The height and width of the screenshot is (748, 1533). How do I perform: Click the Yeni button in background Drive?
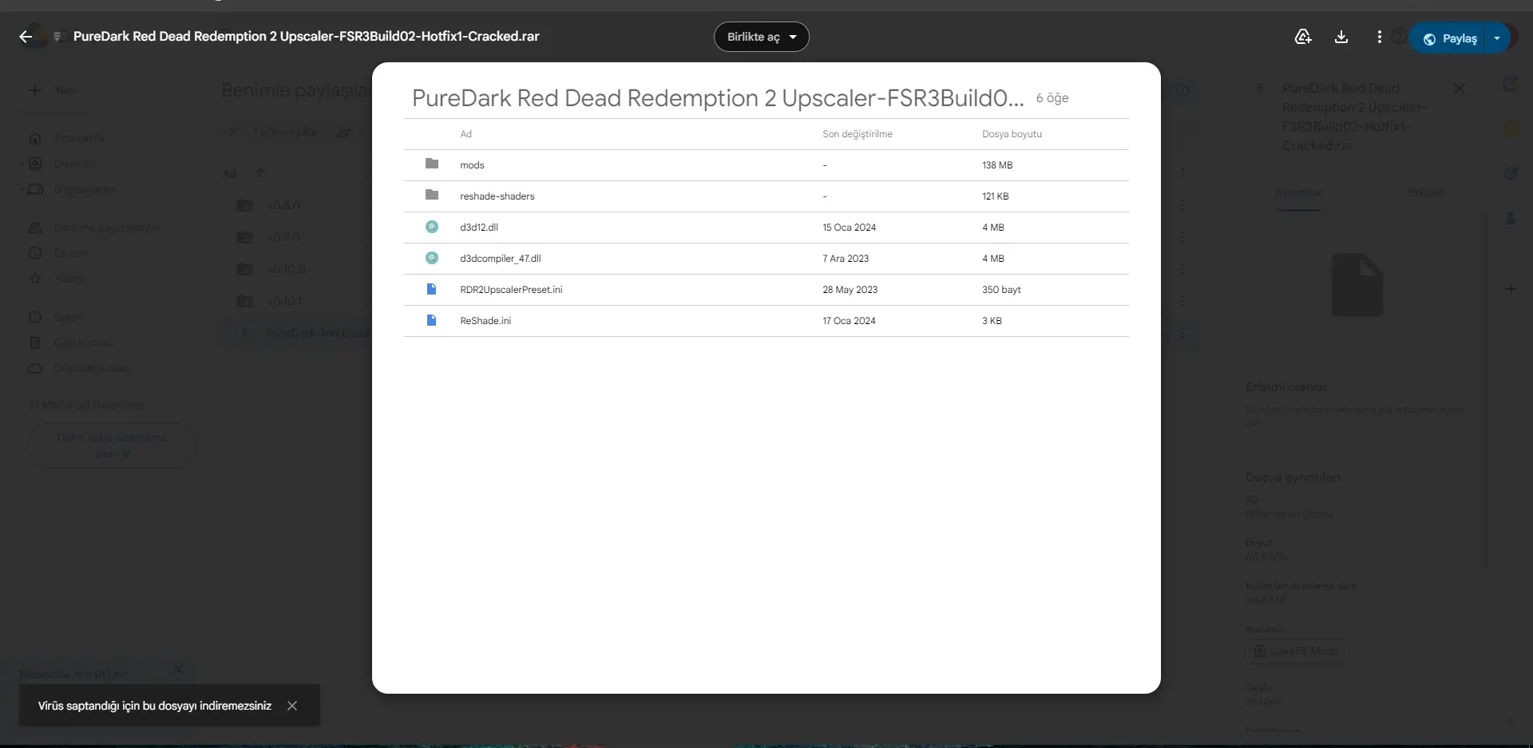53,90
